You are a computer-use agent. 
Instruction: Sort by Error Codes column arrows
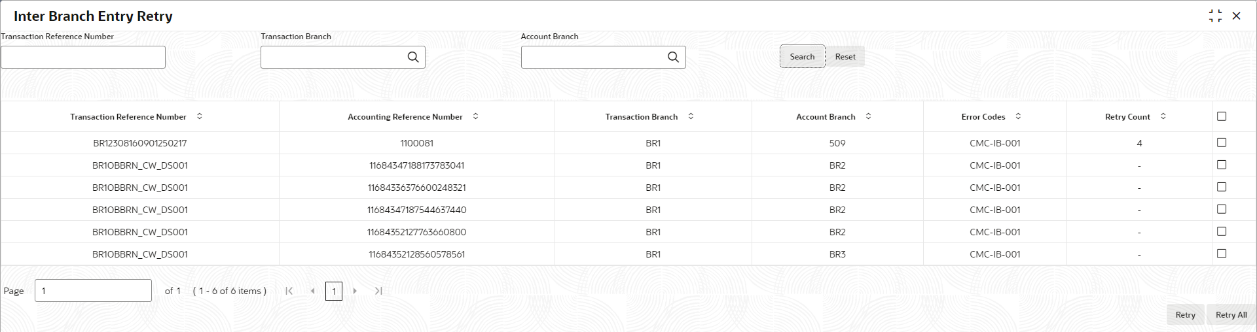(1018, 116)
